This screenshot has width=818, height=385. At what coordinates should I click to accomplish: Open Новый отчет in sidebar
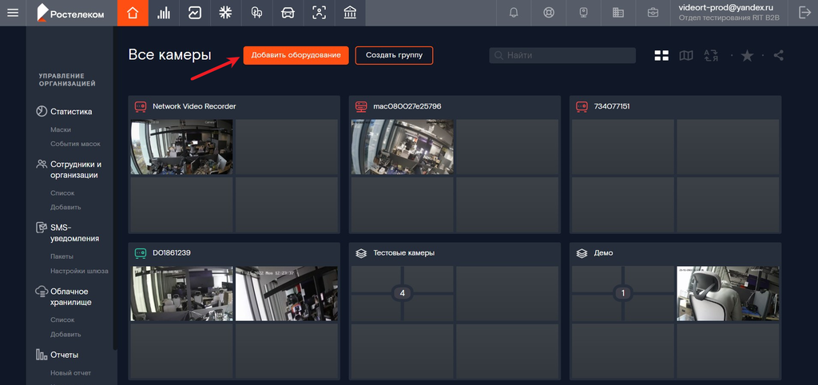point(70,373)
